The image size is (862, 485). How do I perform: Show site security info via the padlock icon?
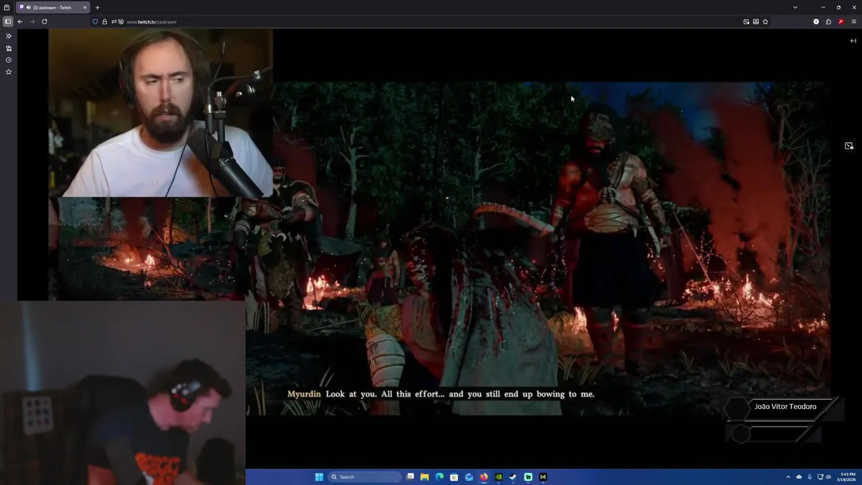pos(104,22)
